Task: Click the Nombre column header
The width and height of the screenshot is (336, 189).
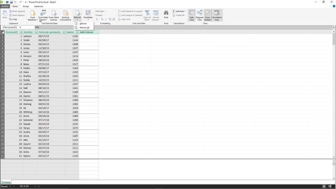Action: pos(28,32)
